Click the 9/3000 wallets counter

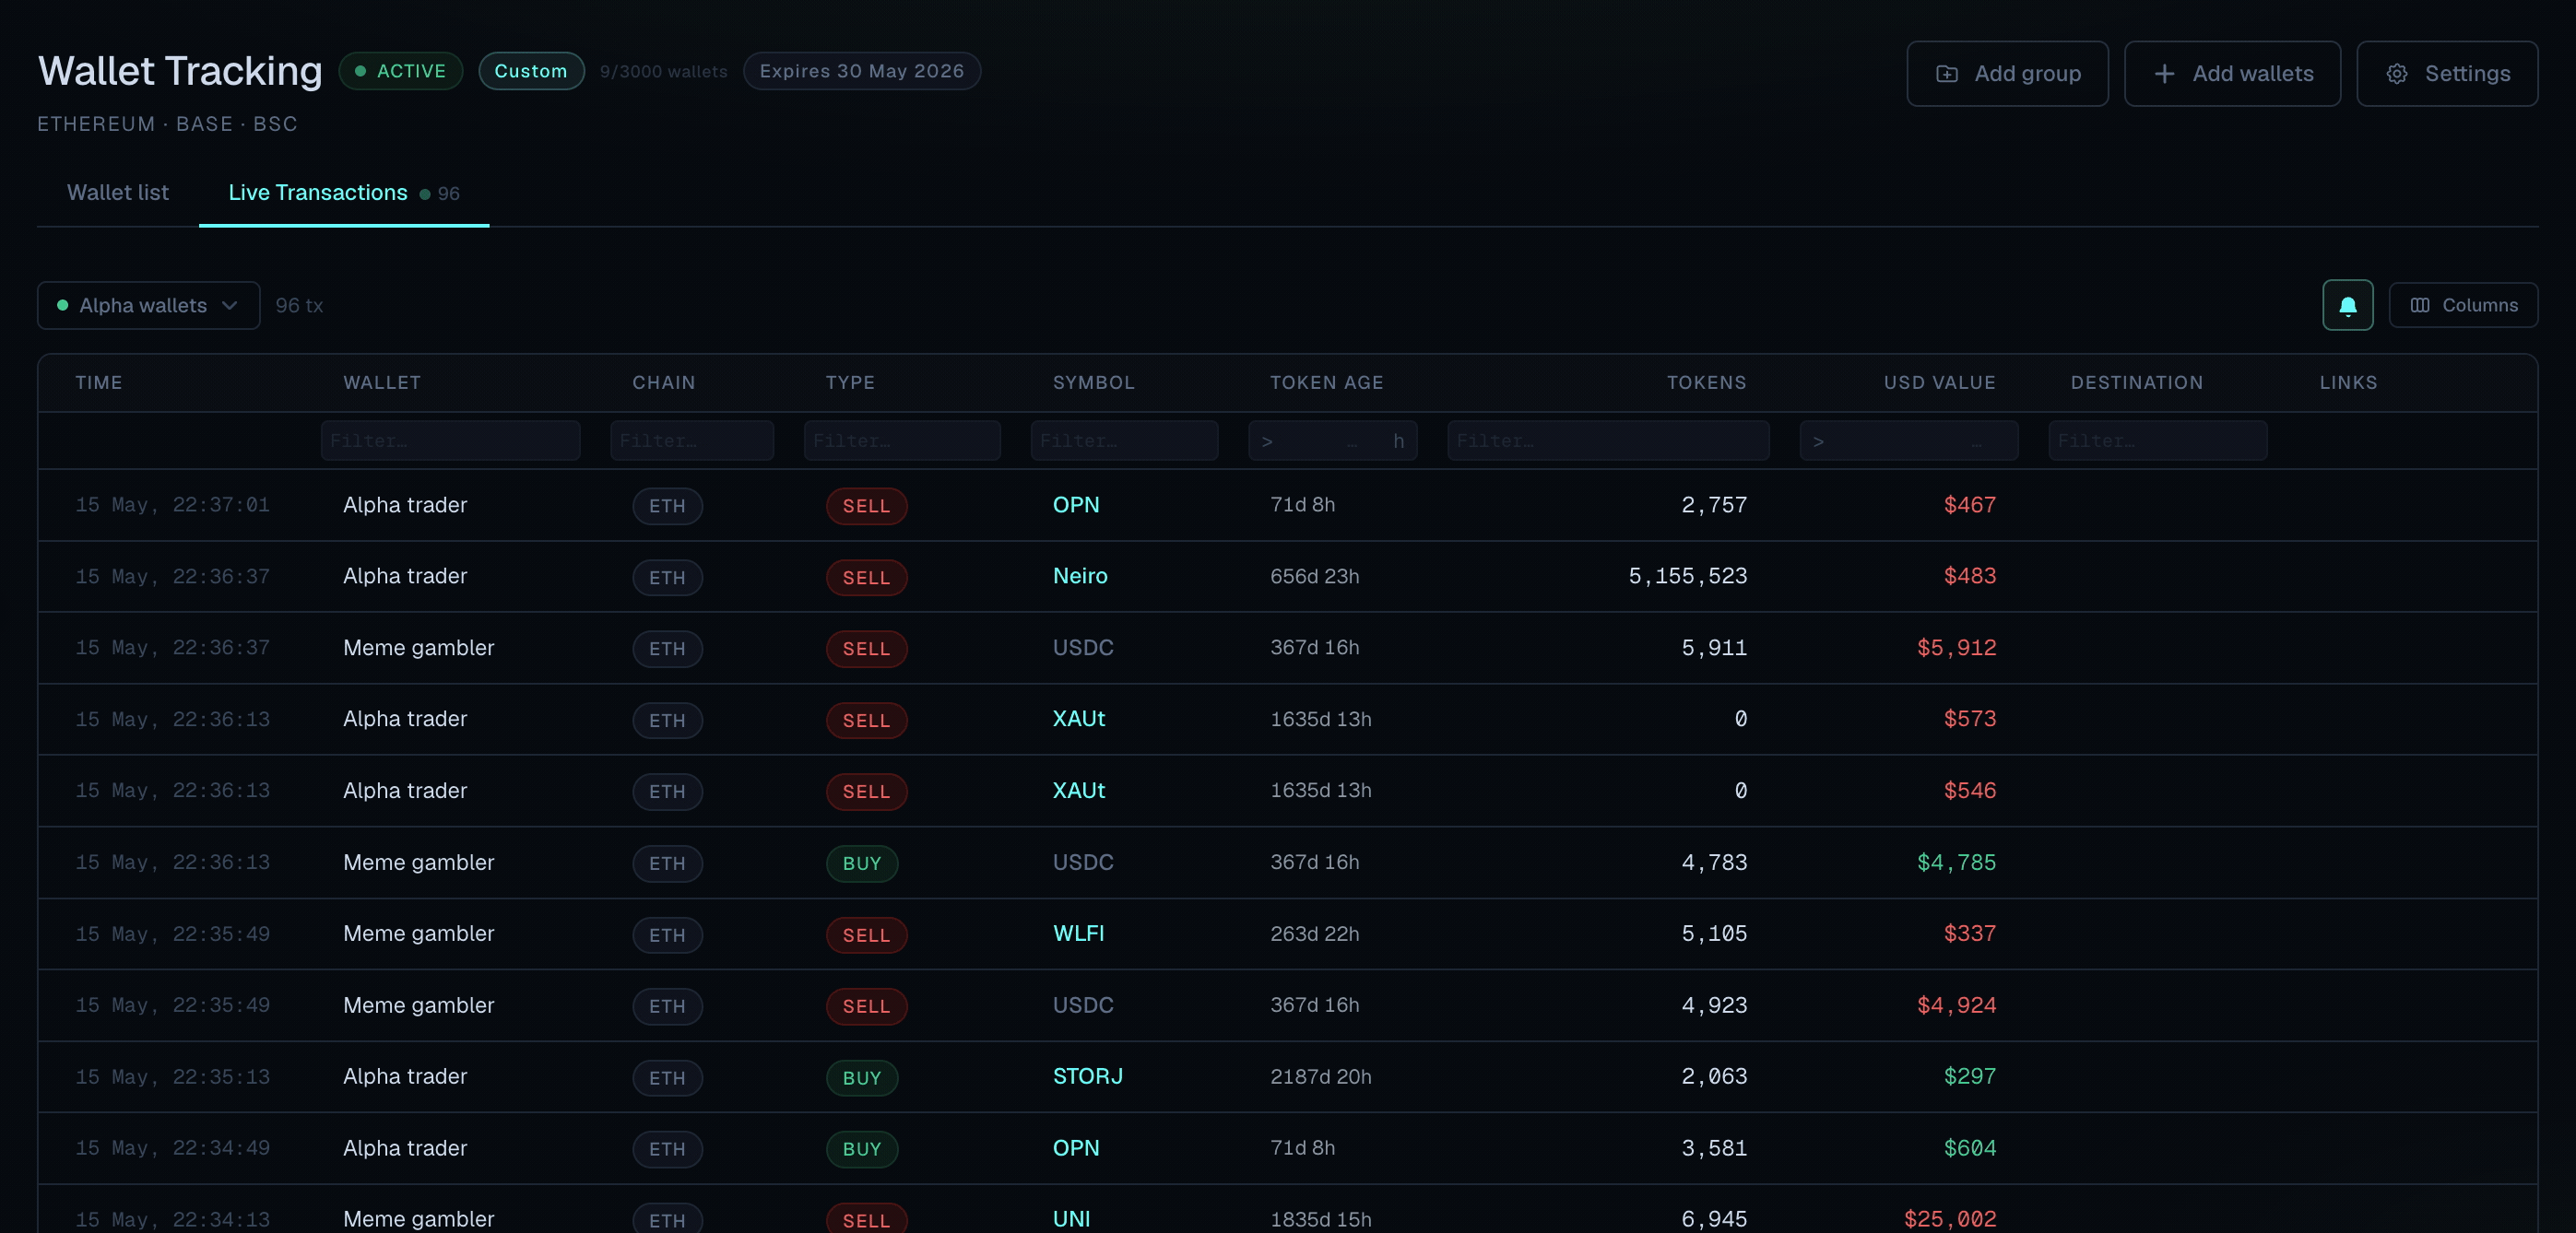pyautogui.click(x=663, y=72)
